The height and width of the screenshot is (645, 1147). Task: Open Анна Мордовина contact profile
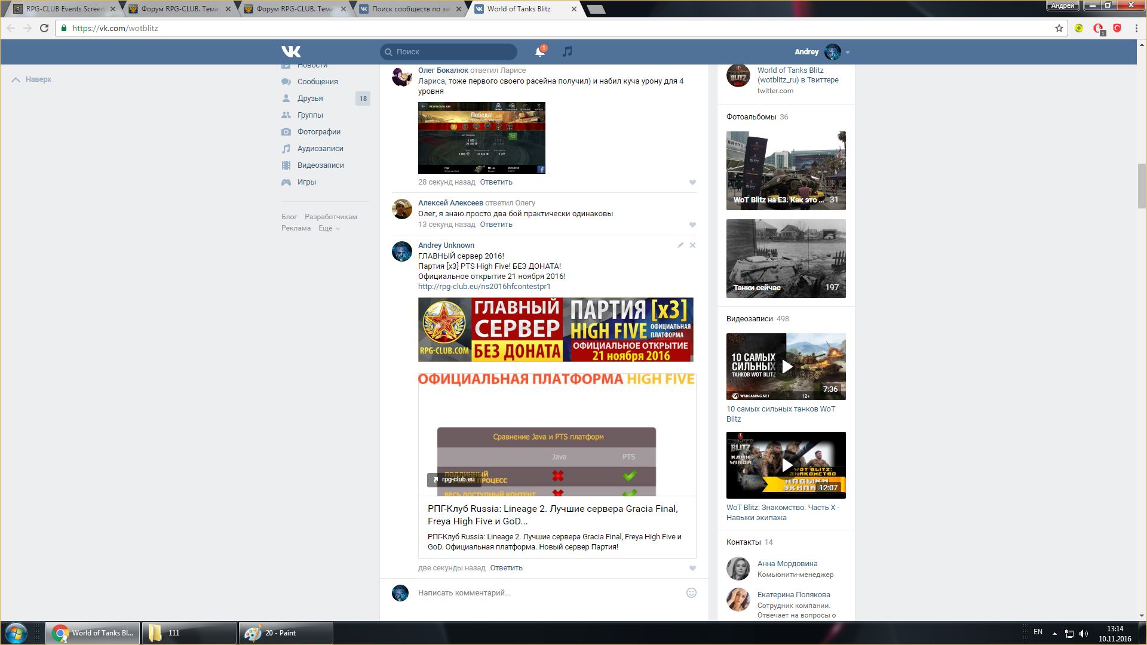point(787,564)
